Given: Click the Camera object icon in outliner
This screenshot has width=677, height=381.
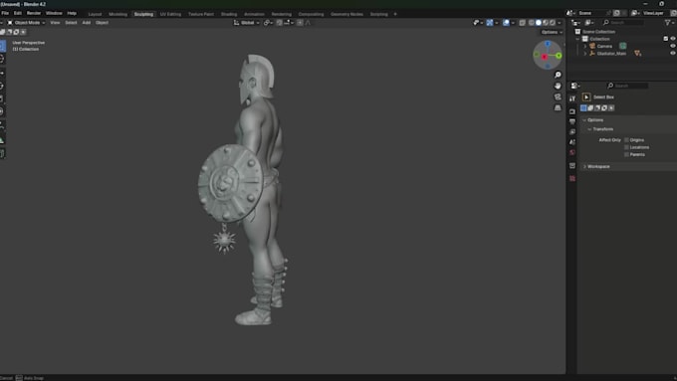Looking at the screenshot, I should (592, 46).
